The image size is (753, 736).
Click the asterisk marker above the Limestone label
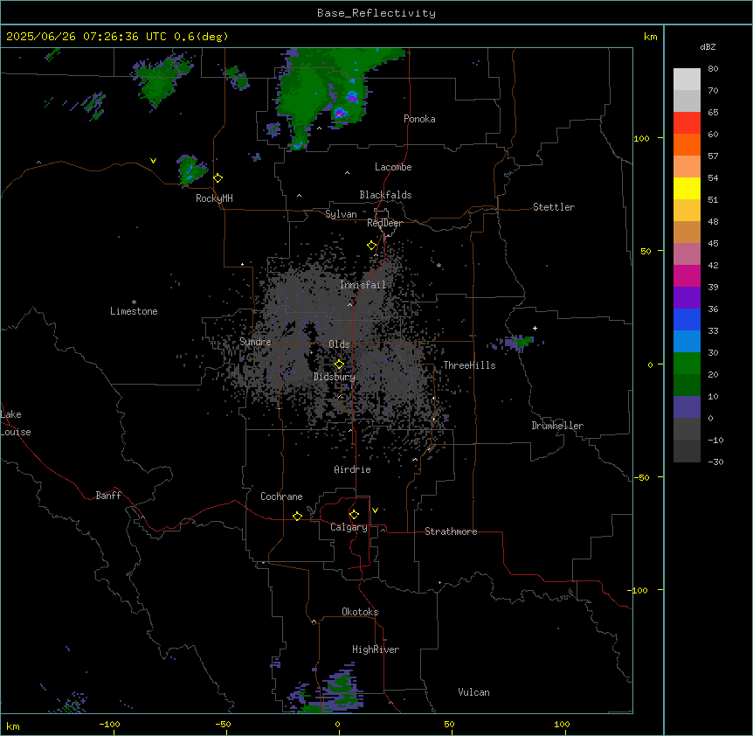click(134, 302)
